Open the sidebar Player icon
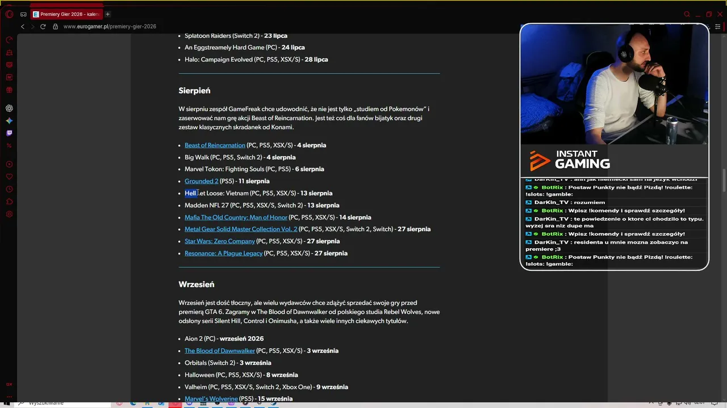 click(9, 164)
